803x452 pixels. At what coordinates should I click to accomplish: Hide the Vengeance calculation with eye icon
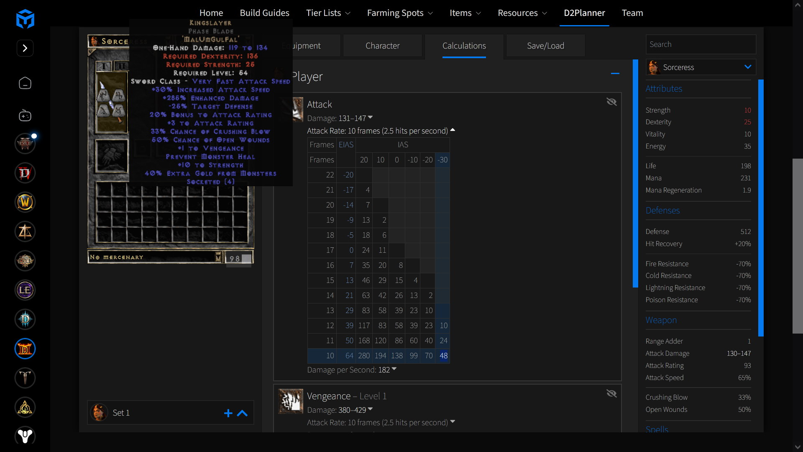611,393
